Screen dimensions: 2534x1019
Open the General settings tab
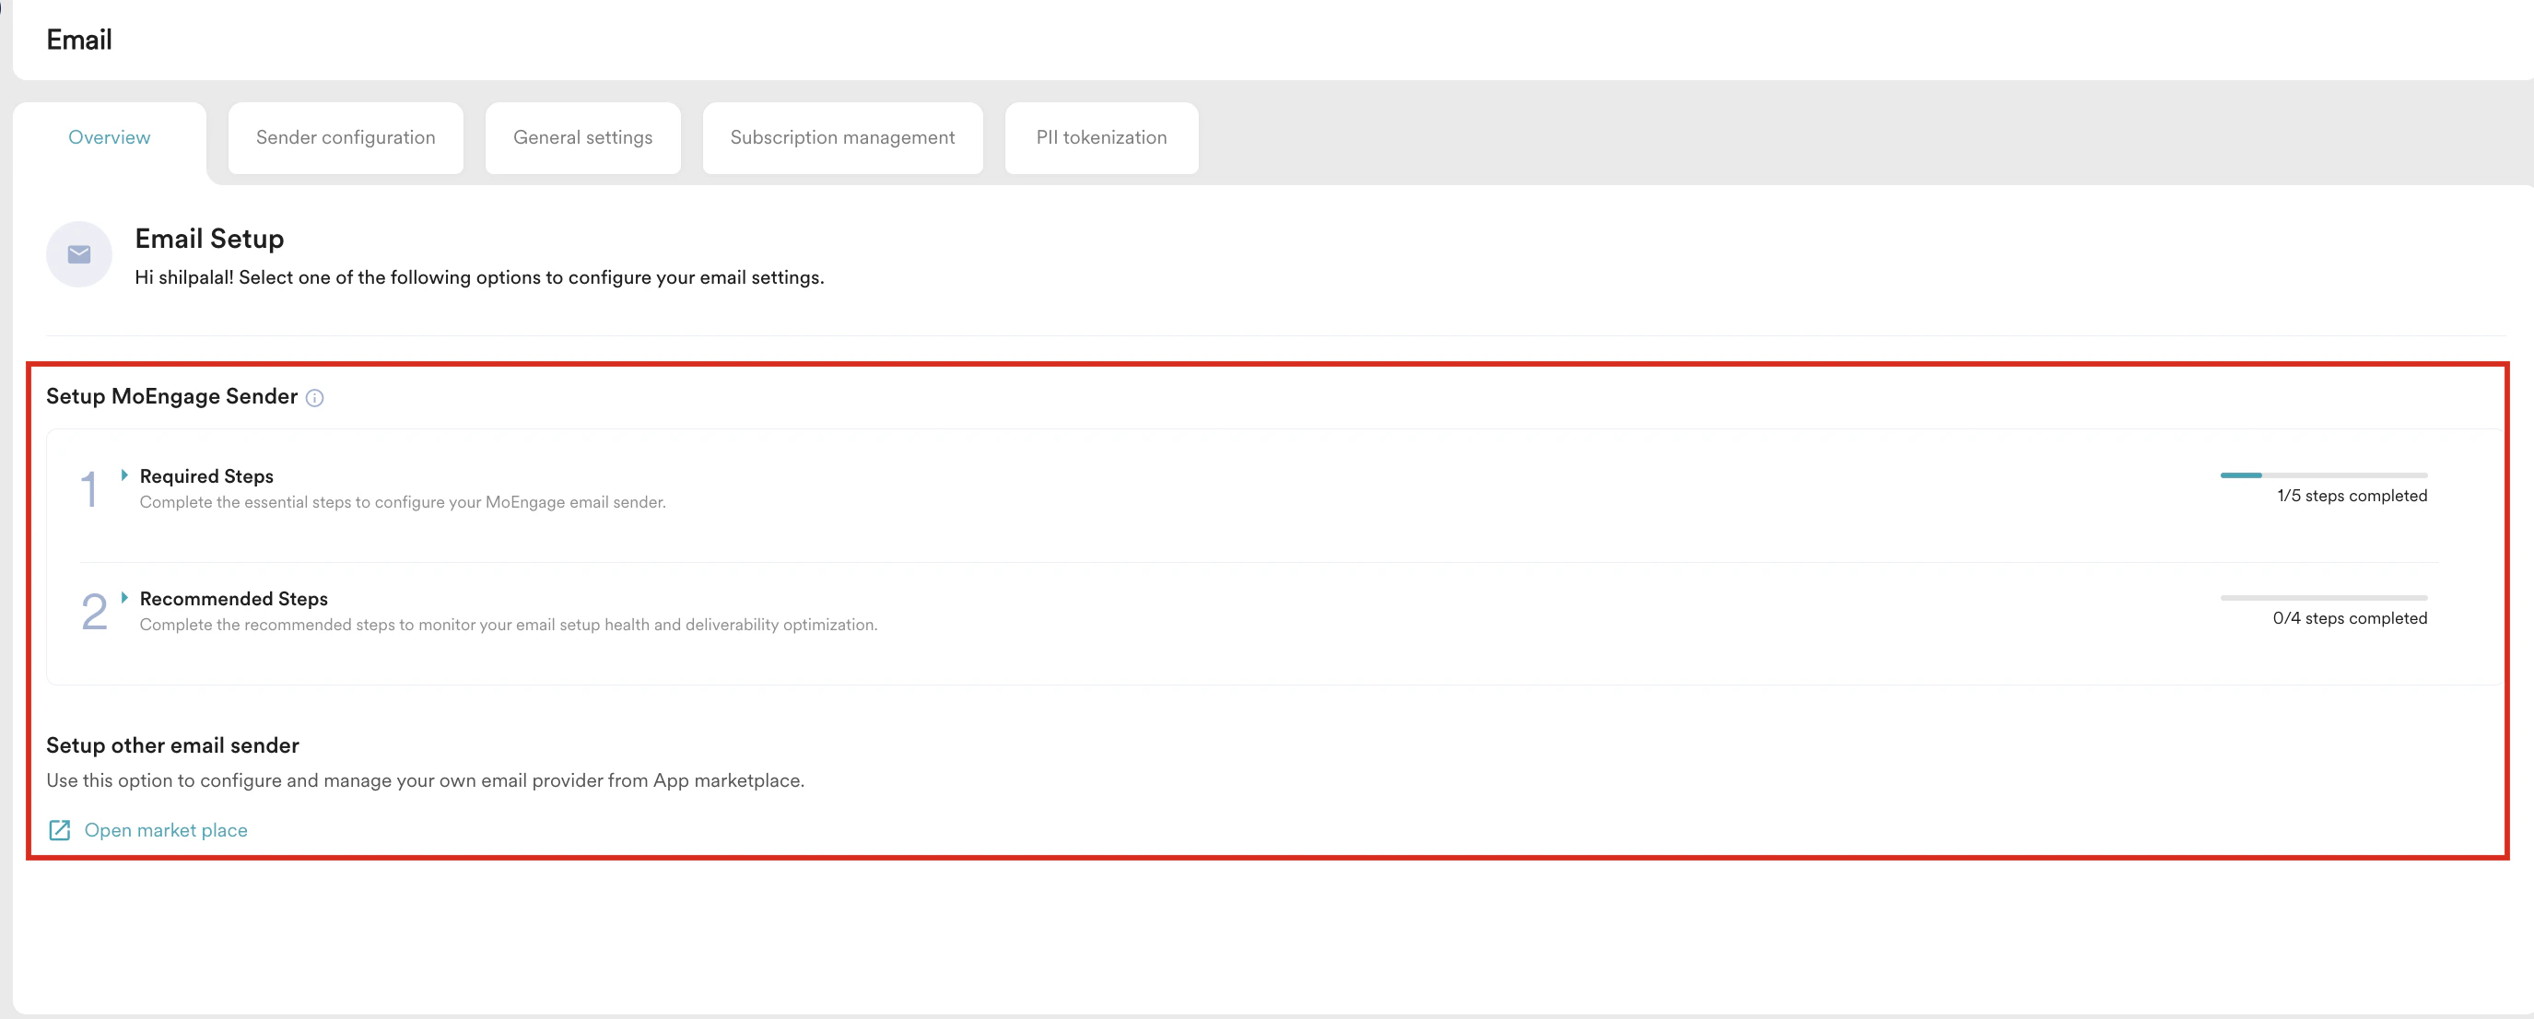[x=582, y=137]
